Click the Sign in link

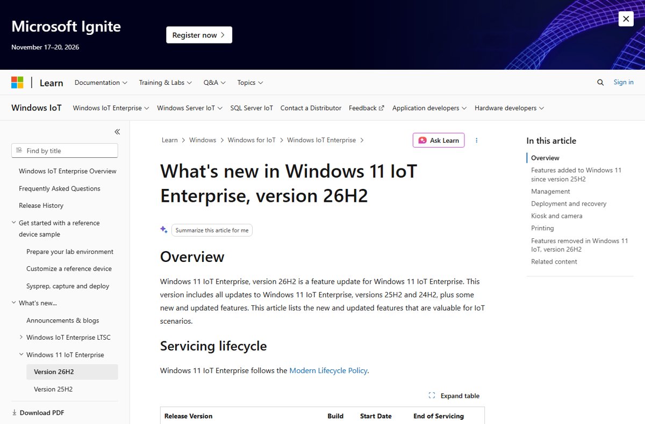pyautogui.click(x=623, y=82)
